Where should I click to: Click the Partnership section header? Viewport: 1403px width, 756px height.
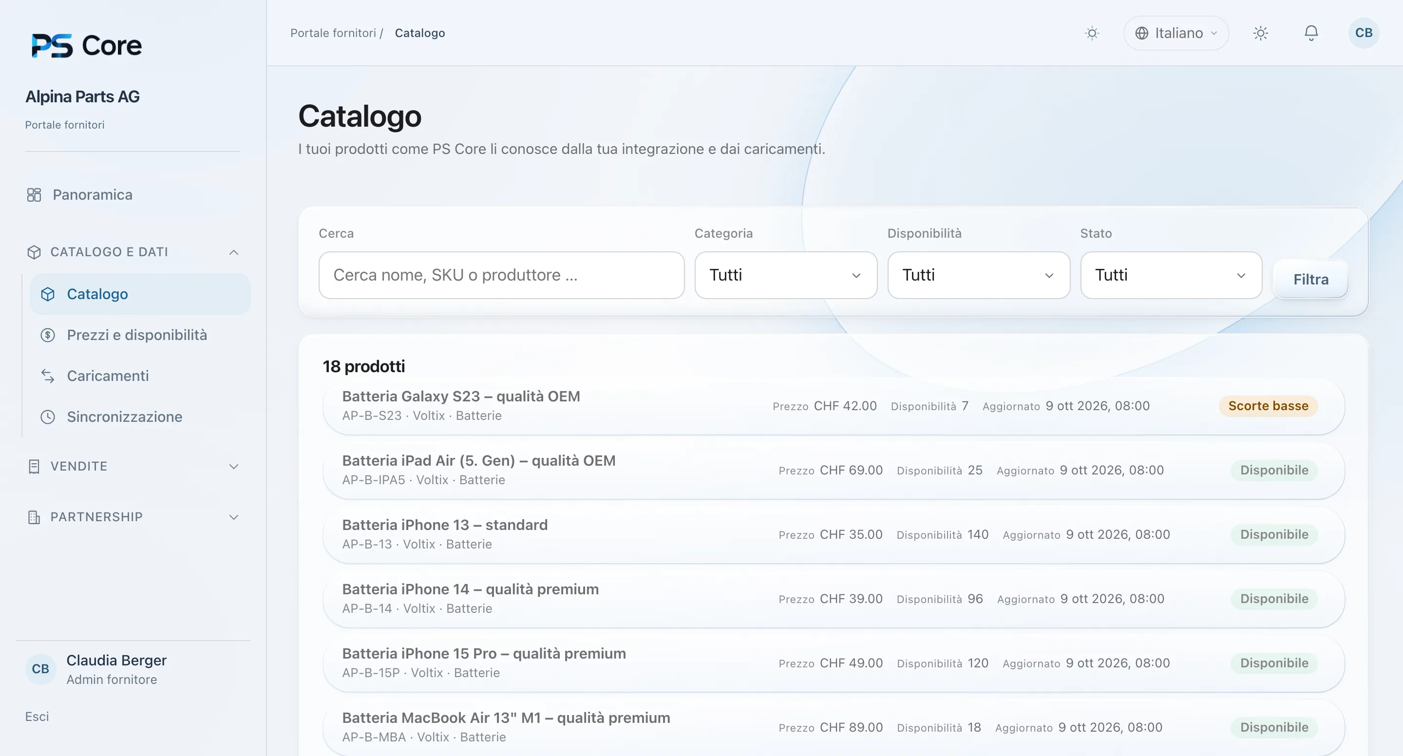click(x=133, y=517)
